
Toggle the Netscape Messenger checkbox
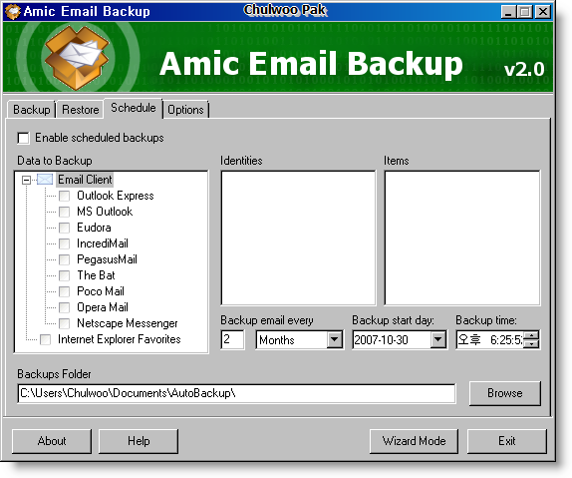coord(64,323)
